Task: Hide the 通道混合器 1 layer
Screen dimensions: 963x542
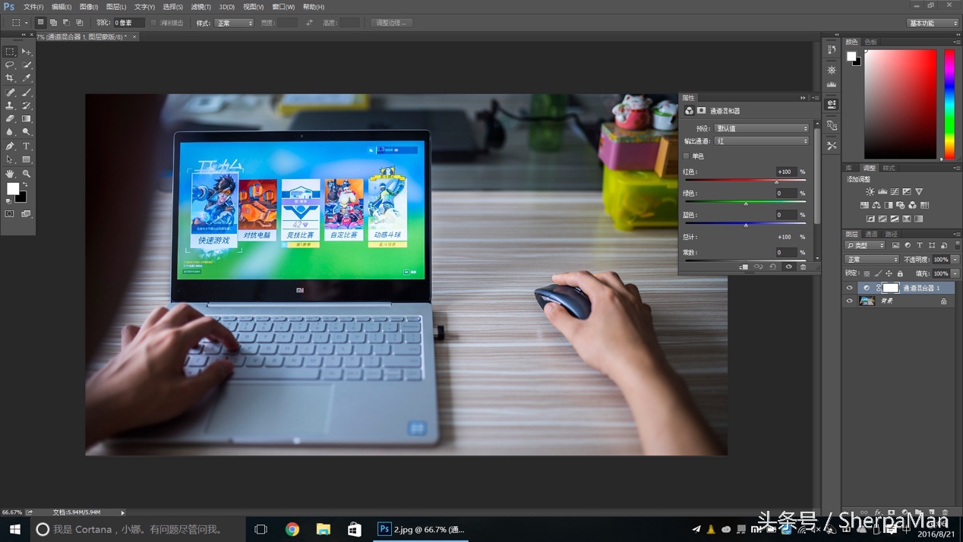Action: (849, 288)
